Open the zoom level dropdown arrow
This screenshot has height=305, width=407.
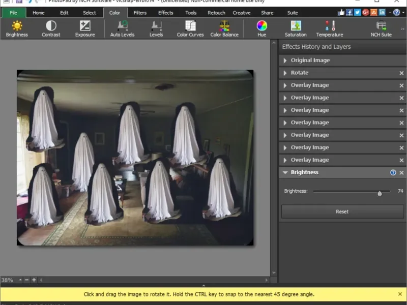tap(20, 280)
